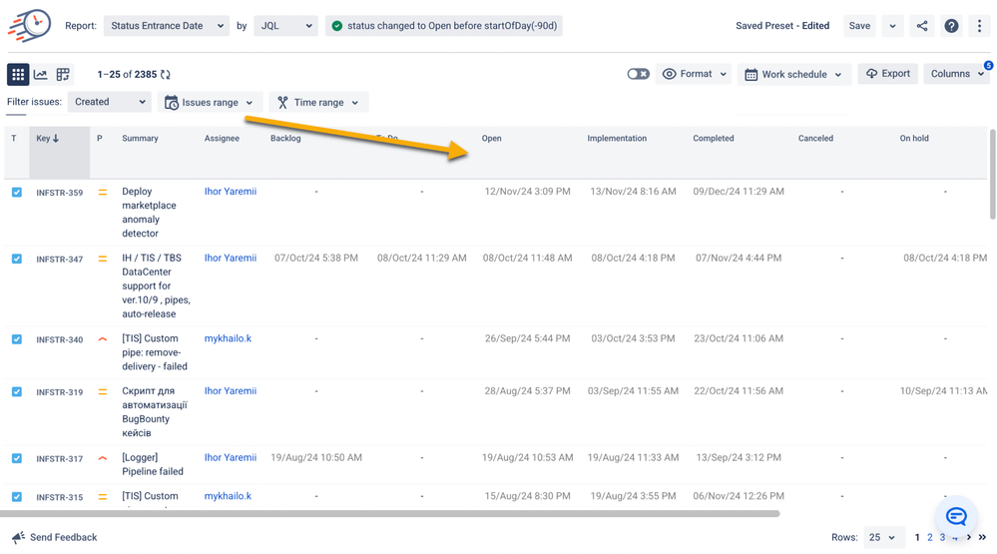Open issue key INFSTR-359

59,193
